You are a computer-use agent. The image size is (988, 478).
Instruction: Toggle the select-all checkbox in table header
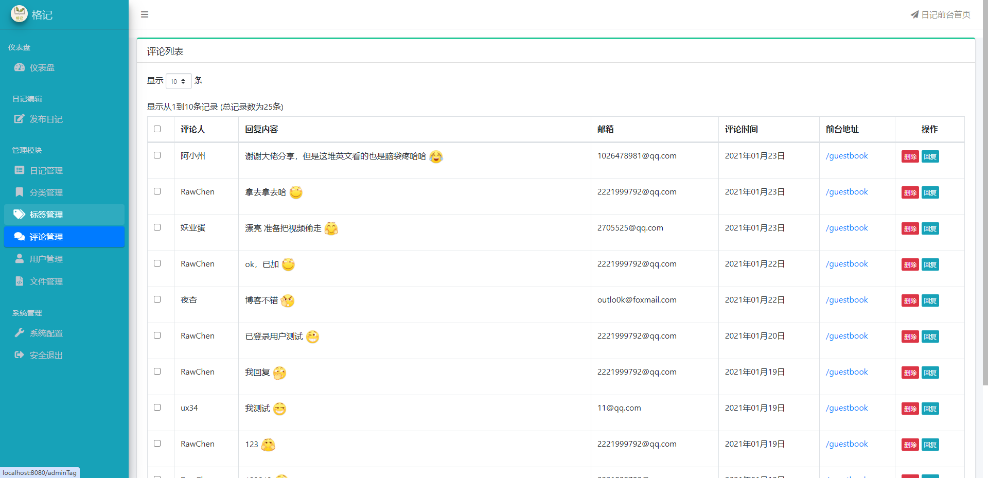[x=157, y=129]
